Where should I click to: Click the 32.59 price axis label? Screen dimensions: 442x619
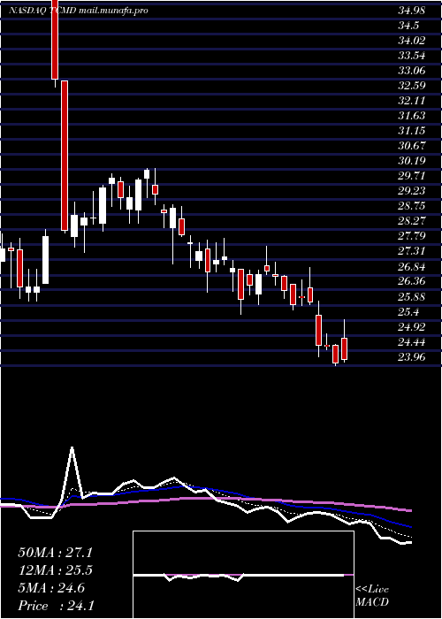[x=412, y=86]
